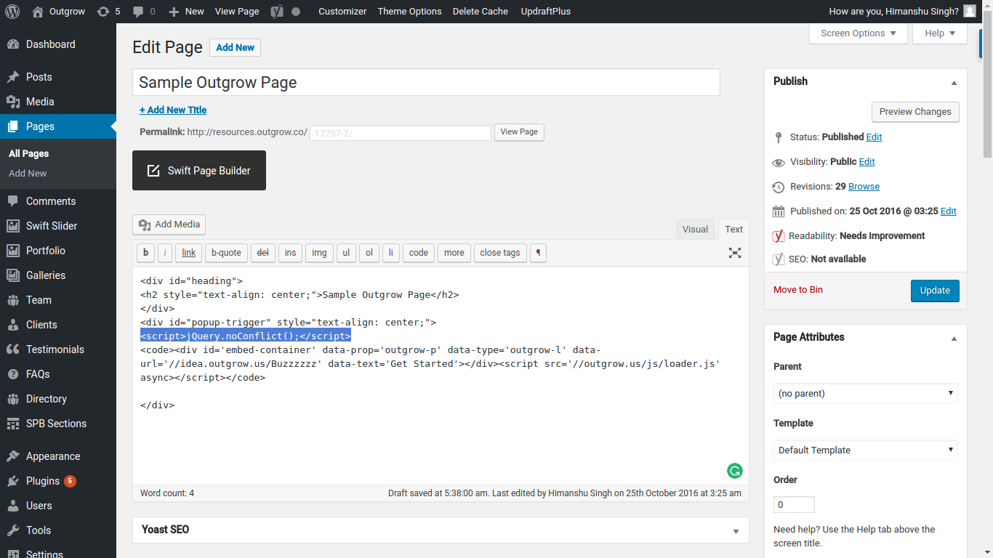
Task: Click Add New next to Edit Page
Action: (x=235, y=47)
